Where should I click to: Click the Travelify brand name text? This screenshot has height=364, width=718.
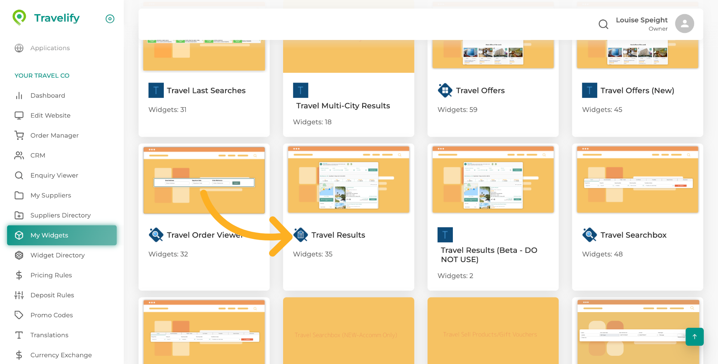point(57,18)
